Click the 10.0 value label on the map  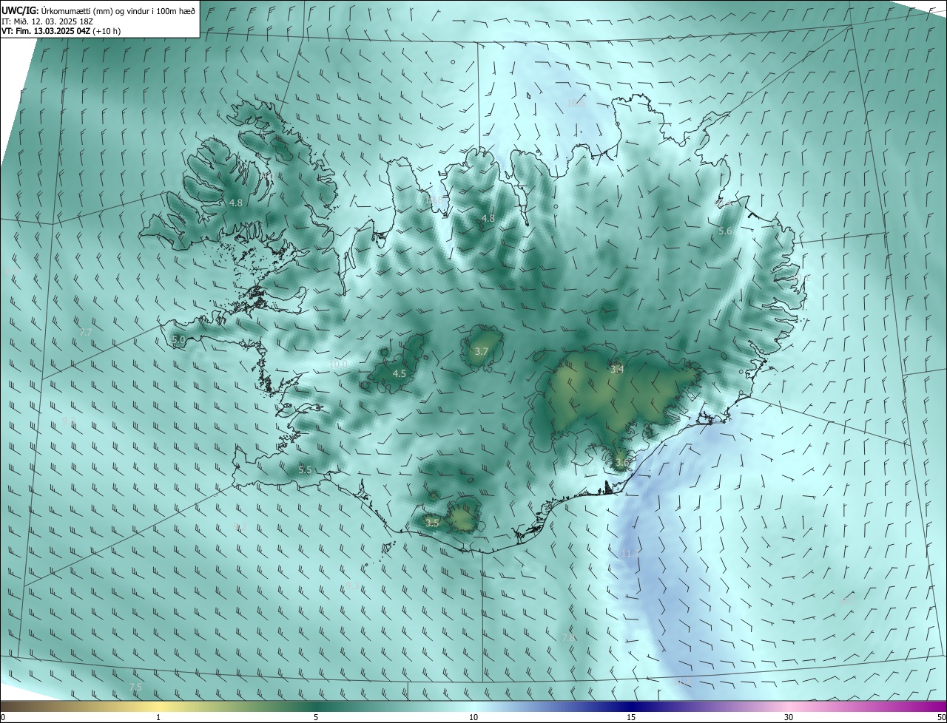pos(338,364)
